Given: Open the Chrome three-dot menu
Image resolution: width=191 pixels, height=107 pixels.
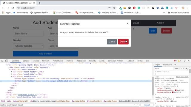Looking at the screenshot, I should [188, 8].
